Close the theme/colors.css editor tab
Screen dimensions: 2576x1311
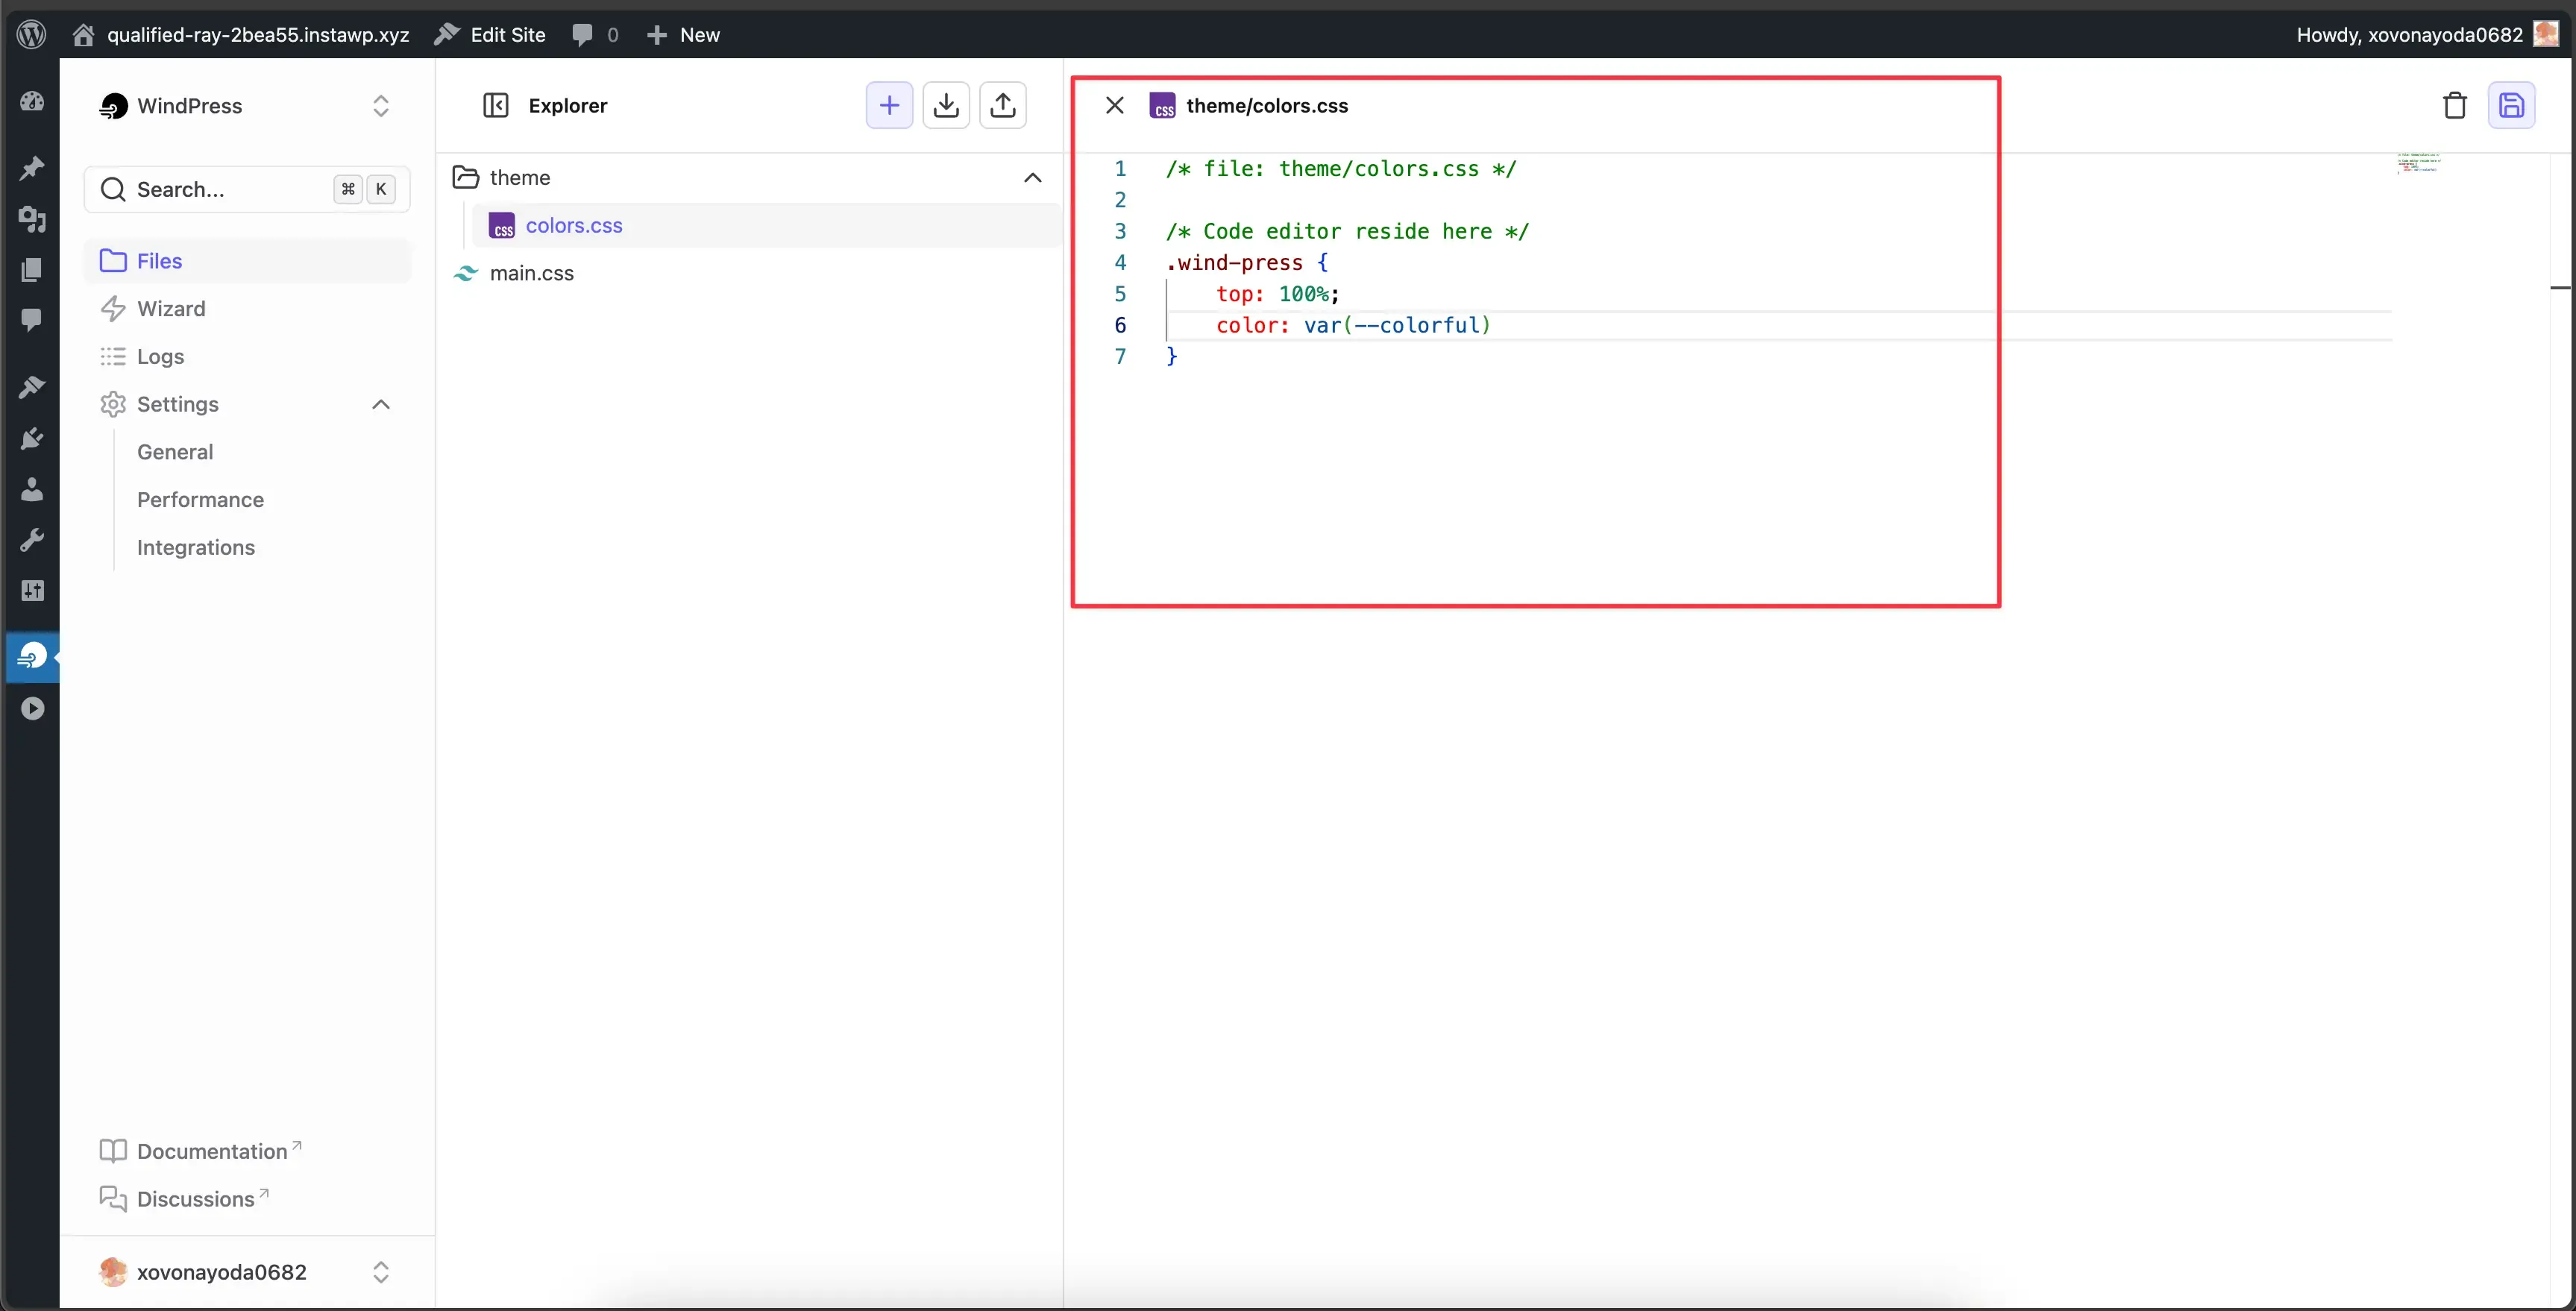(1115, 105)
